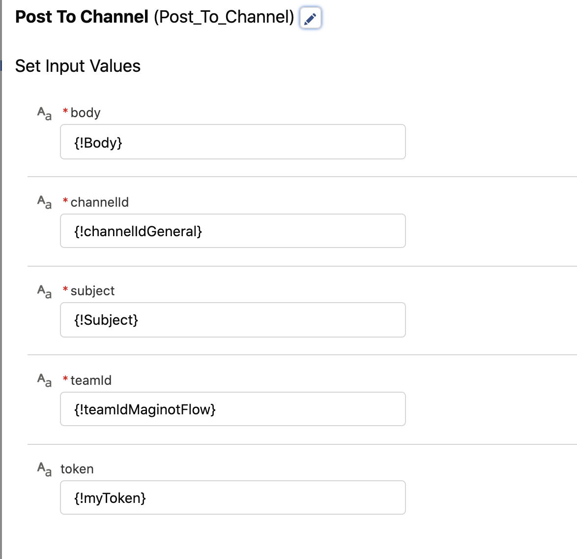This screenshot has width=577, height=559.
Task: Click the red required asterisk beside teamId
Action: [65, 379]
